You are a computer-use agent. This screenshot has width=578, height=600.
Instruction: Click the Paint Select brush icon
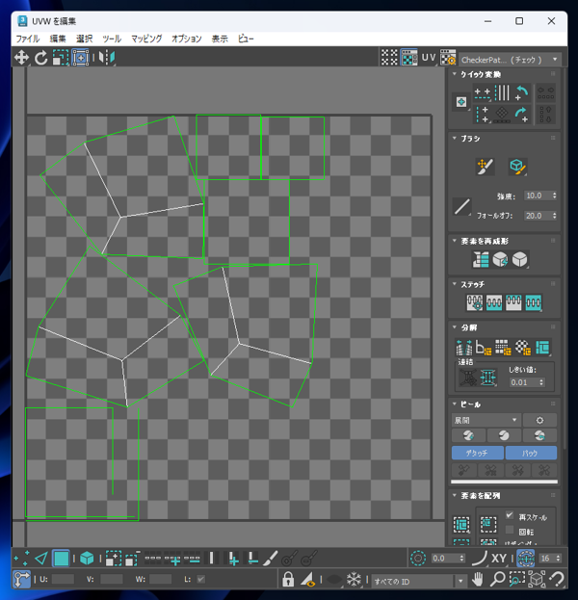coord(271,559)
